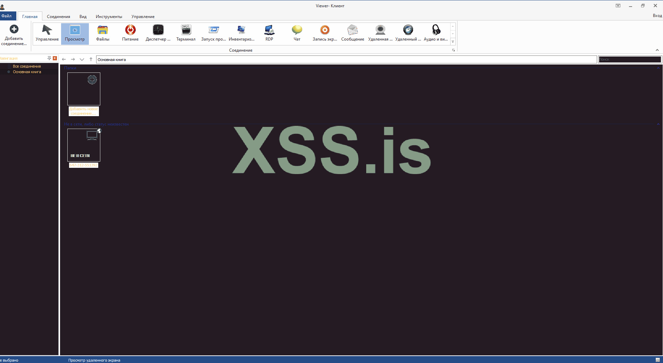
Task: Click the Запуск программ icon
Action: [214, 34]
